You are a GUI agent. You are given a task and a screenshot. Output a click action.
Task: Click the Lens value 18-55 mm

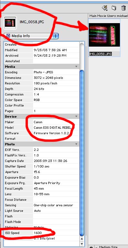pos(41,194)
